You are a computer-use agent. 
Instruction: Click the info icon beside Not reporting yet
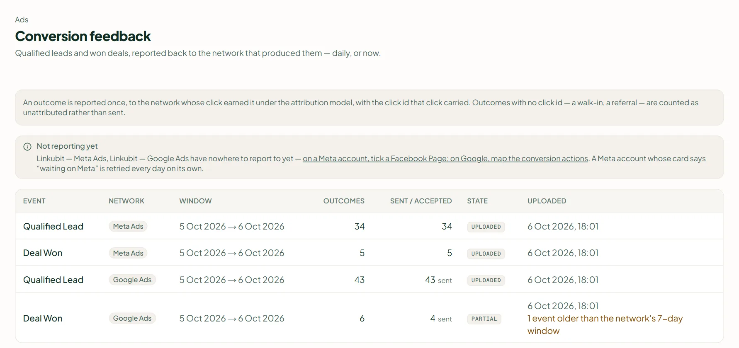click(x=27, y=147)
